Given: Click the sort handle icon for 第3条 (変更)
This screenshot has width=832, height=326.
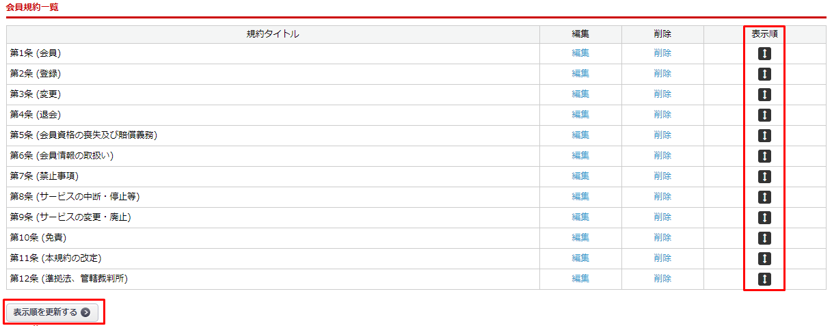Looking at the screenshot, I should [x=764, y=95].
